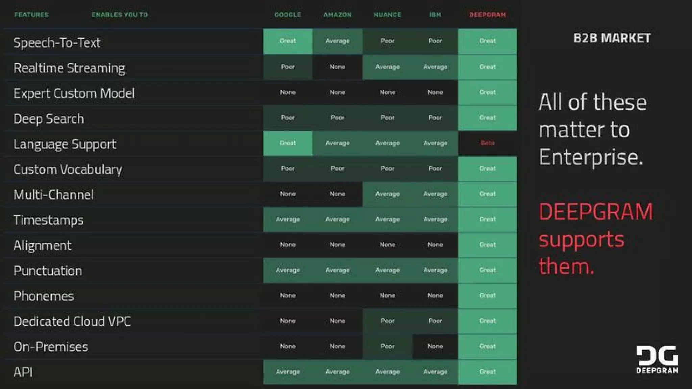The image size is (692, 389).
Task: Click the Phonemes row label
Action: pos(44,296)
